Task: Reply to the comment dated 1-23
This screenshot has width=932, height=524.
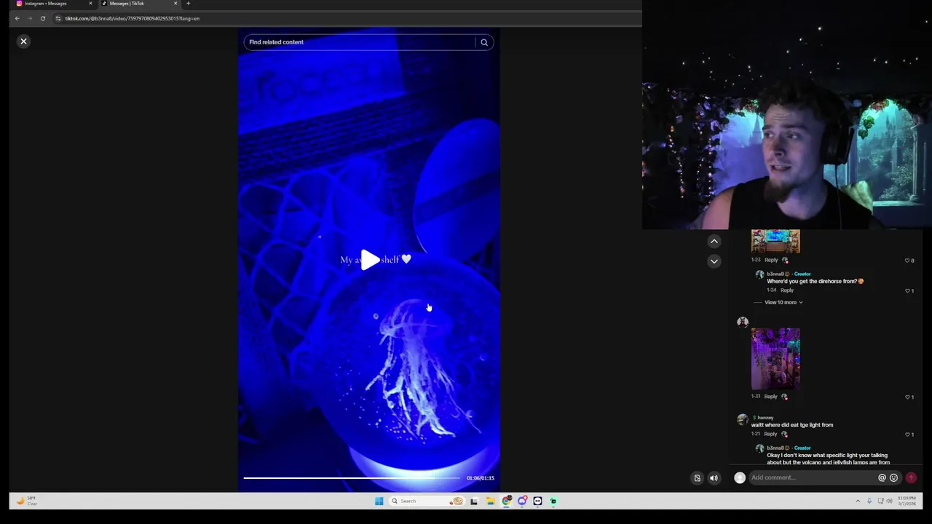Action: click(x=771, y=260)
